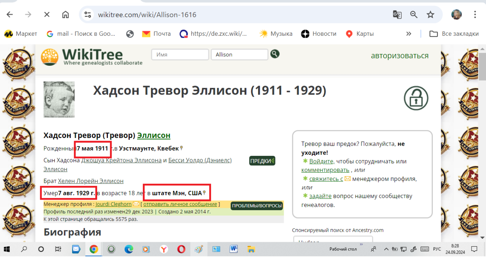Click the privacy open-lock icon
Viewport: 486px width, 257px height.
click(416, 98)
